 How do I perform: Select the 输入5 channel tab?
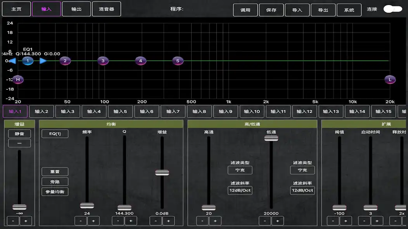(x=120, y=111)
